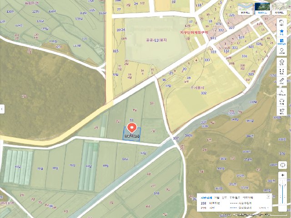Select the ruler area measurement tool
The width and height of the screenshot is (291, 218).
(282, 81)
